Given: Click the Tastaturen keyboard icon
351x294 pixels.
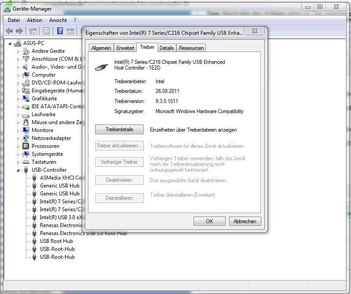Looking at the screenshot, I should click(26, 162).
